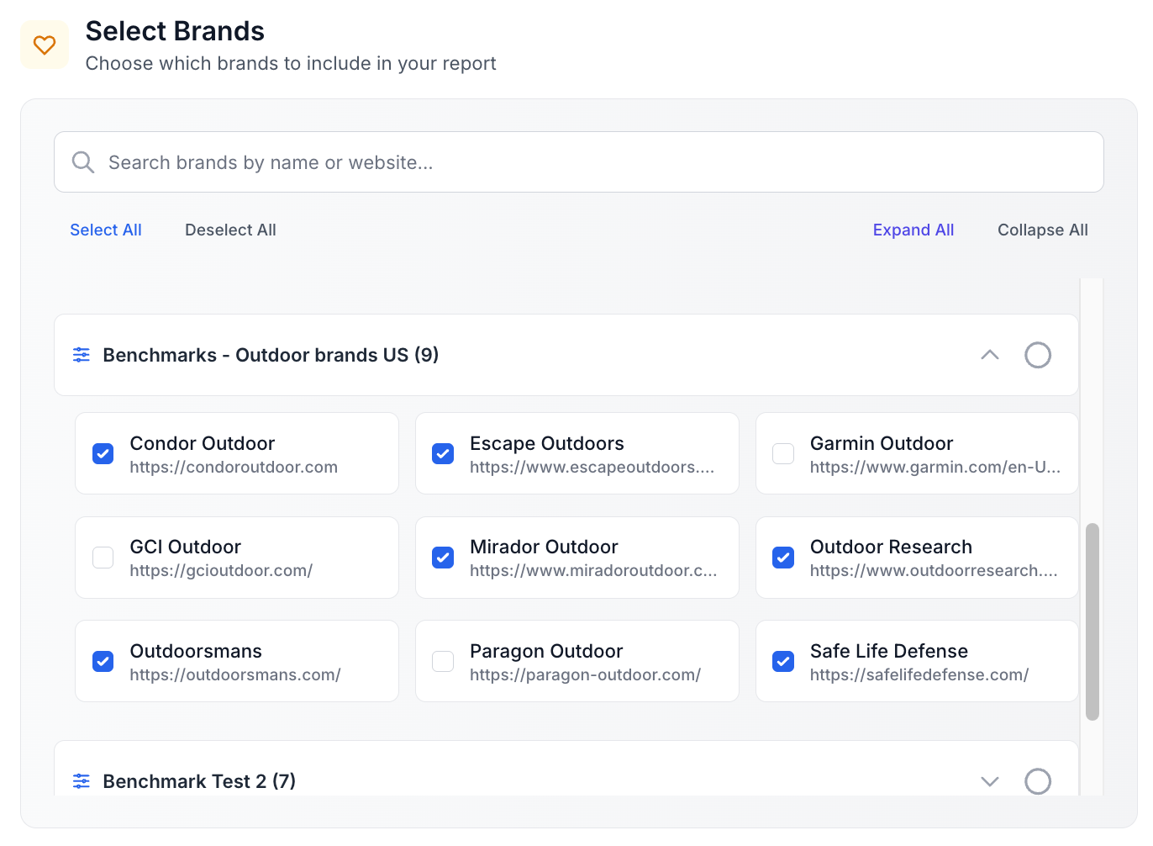The height and width of the screenshot is (846, 1153).
Task: Click the https://gcioutdoor.com/ URL text
Action: (221, 571)
